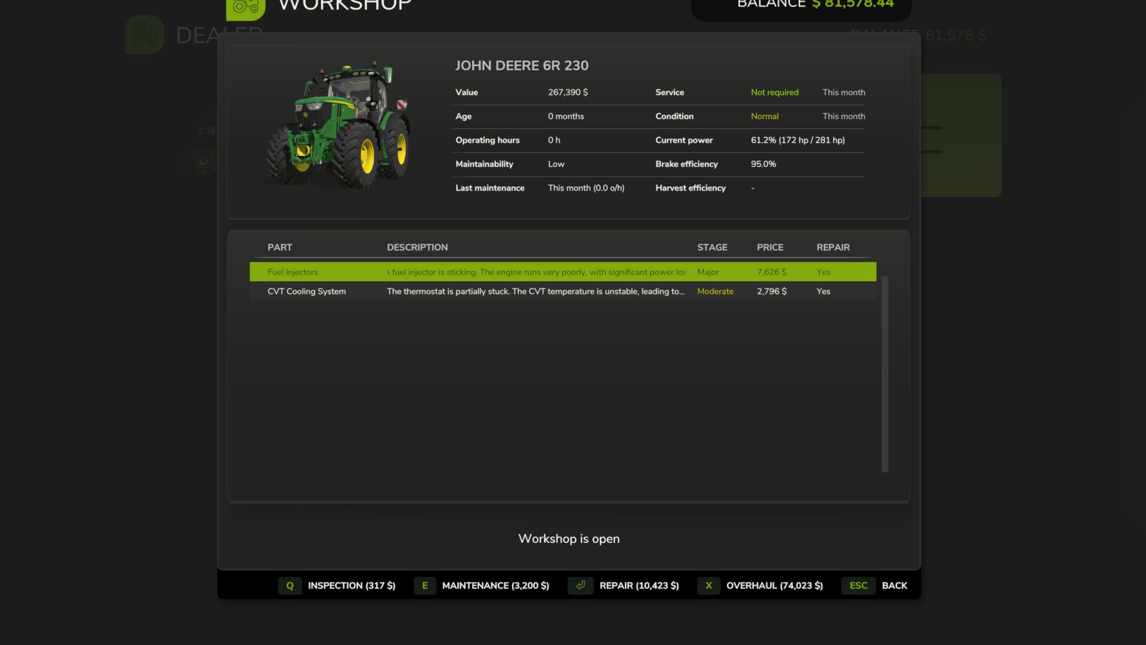
Task: Click the Workshop is open status text
Action: click(x=569, y=539)
